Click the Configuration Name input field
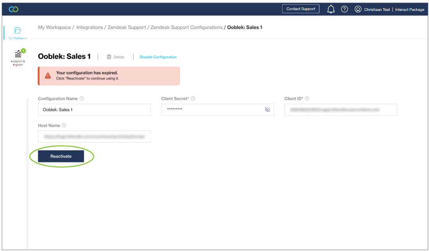This screenshot has height=251, width=429. (x=94, y=110)
